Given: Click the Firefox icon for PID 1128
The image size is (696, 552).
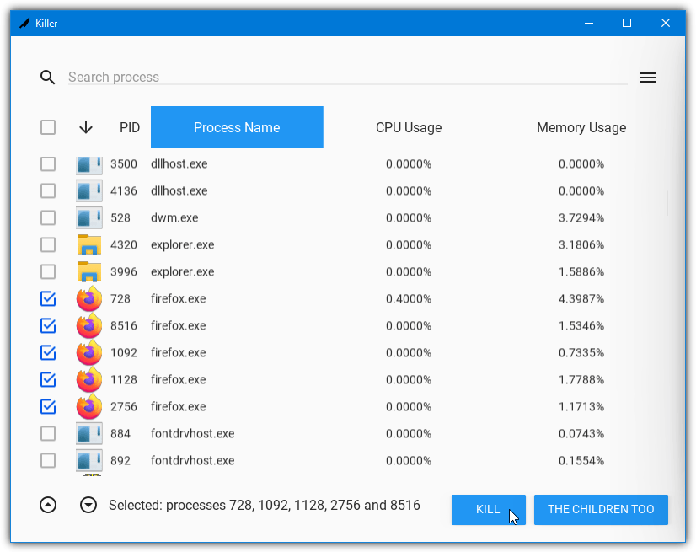Looking at the screenshot, I should click(89, 380).
